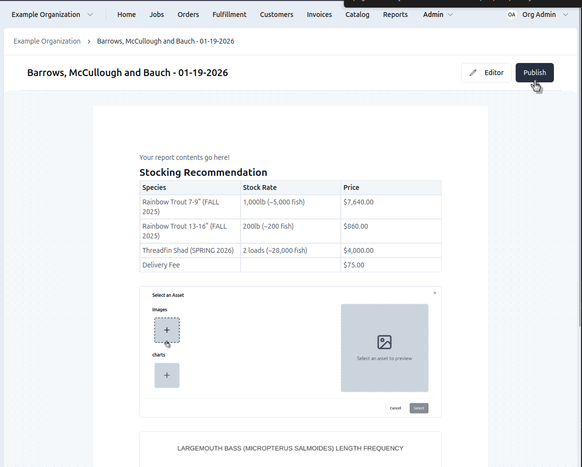Open the Catalog section
This screenshot has width=582, height=467.
pyautogui.click(x=357, y=15)
